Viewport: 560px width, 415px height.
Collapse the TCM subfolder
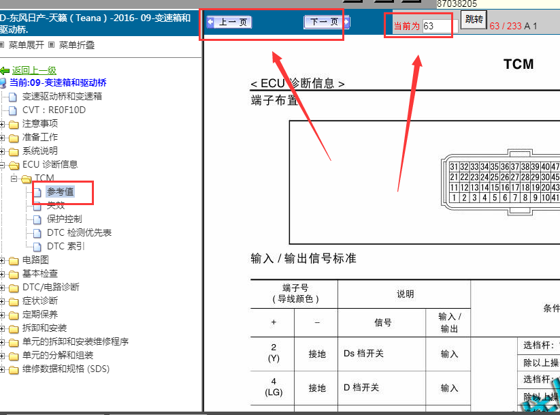[14, 178]
